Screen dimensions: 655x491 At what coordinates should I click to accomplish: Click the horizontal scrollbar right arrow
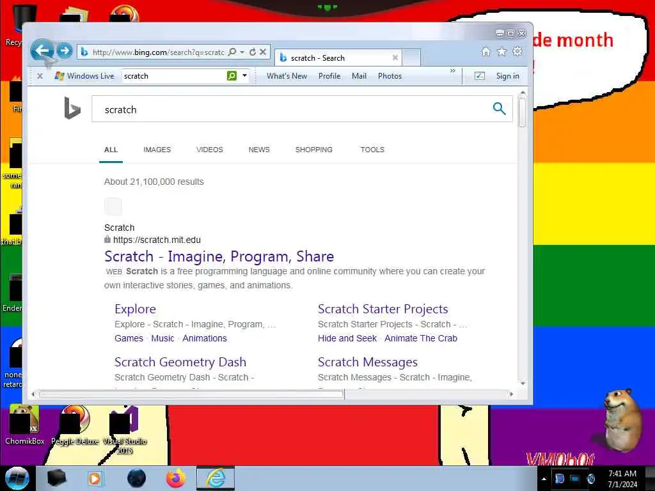pos(511,394)
